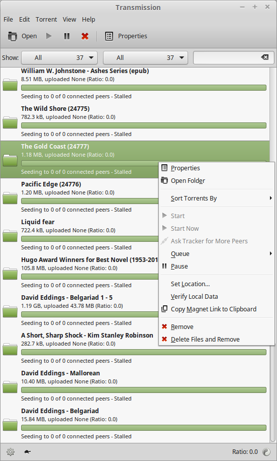Select David Eddings - Belgariad torrent title

click(x=60, y=411)
